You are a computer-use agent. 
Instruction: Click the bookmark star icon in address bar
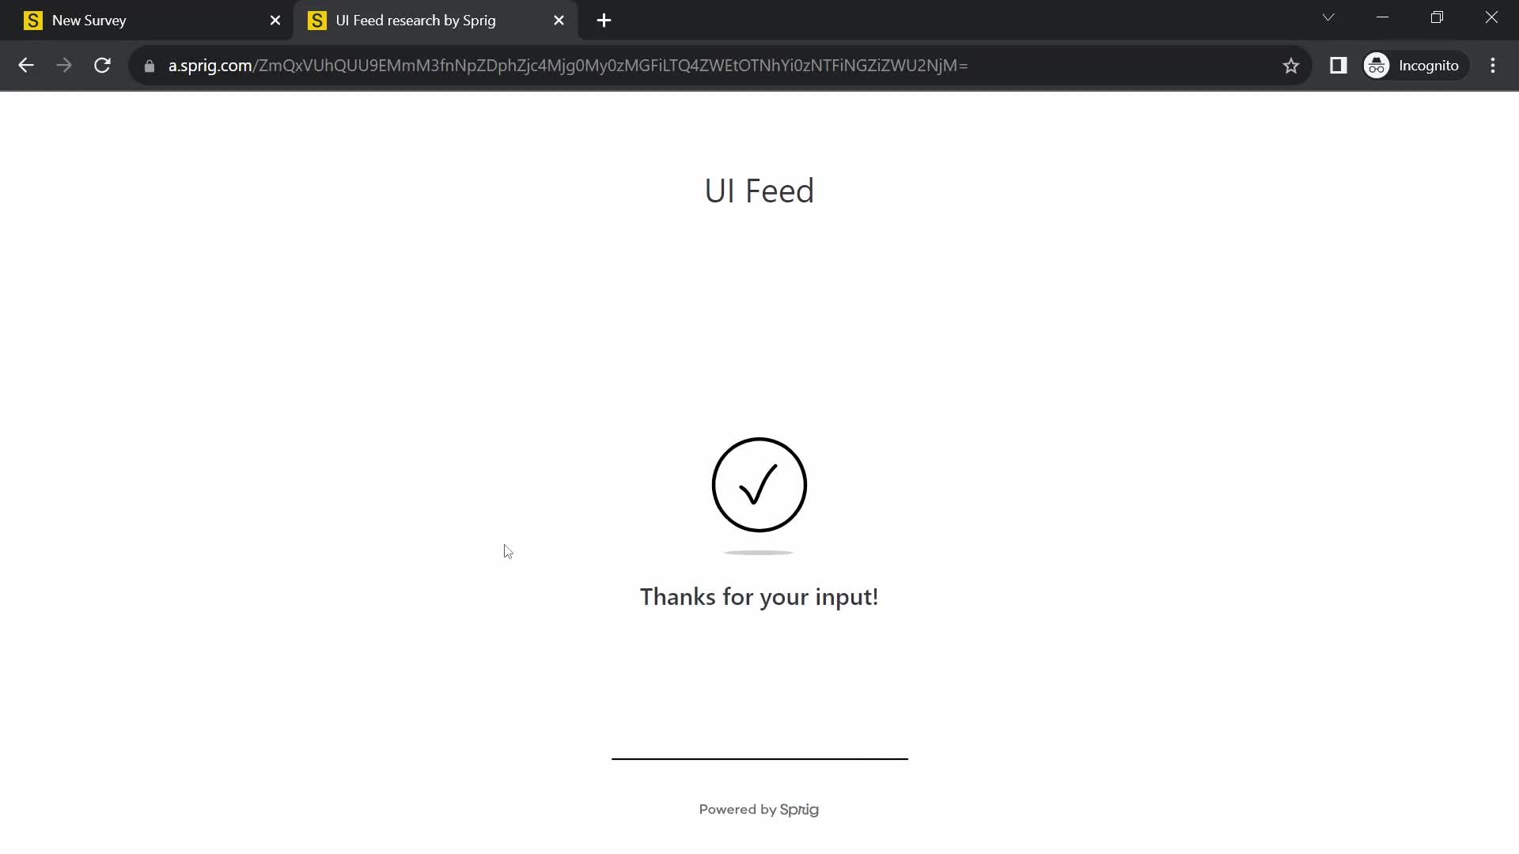pos(1290,66)
